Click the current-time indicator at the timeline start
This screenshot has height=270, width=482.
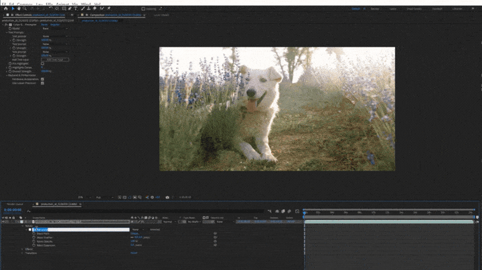pos(304,213)
